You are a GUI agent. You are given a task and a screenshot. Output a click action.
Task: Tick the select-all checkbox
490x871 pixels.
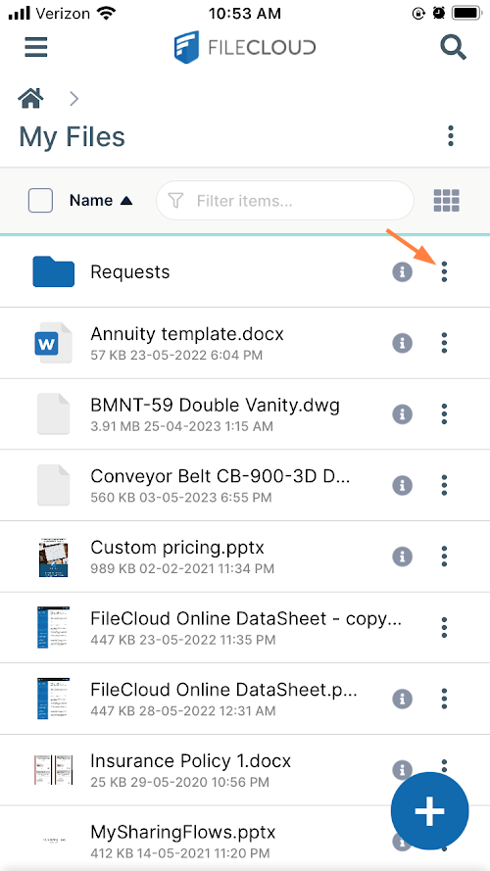click(x=40, y=201)
